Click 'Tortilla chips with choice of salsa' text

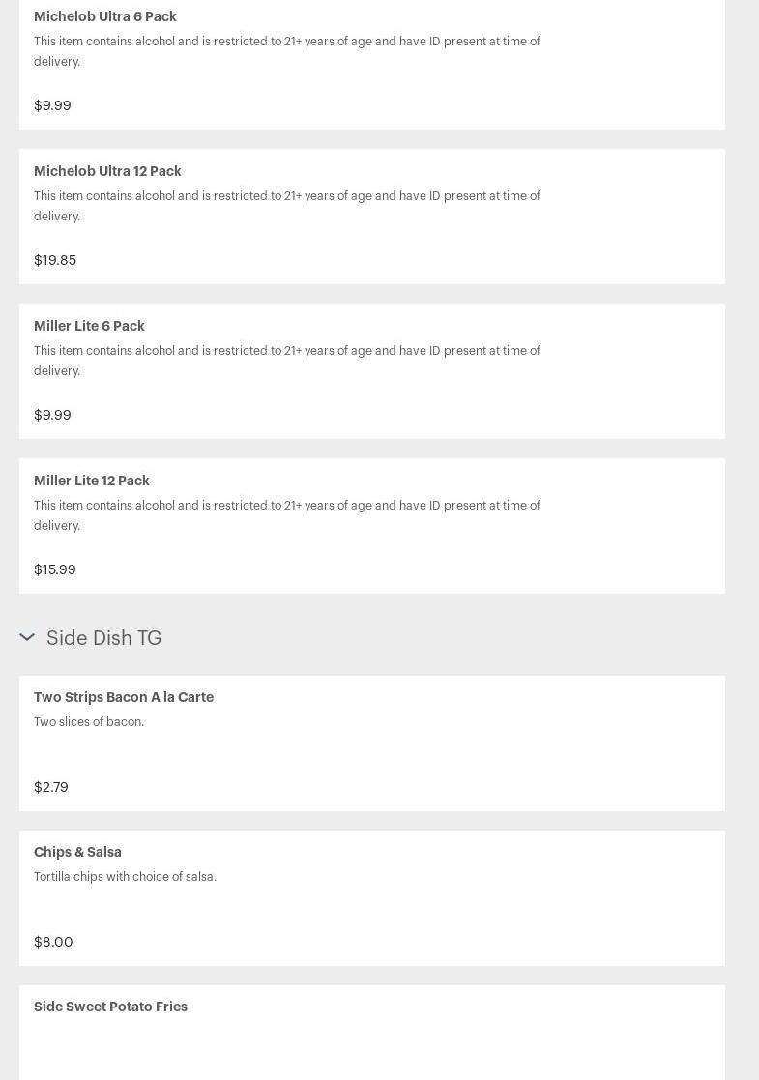point(125,877)
